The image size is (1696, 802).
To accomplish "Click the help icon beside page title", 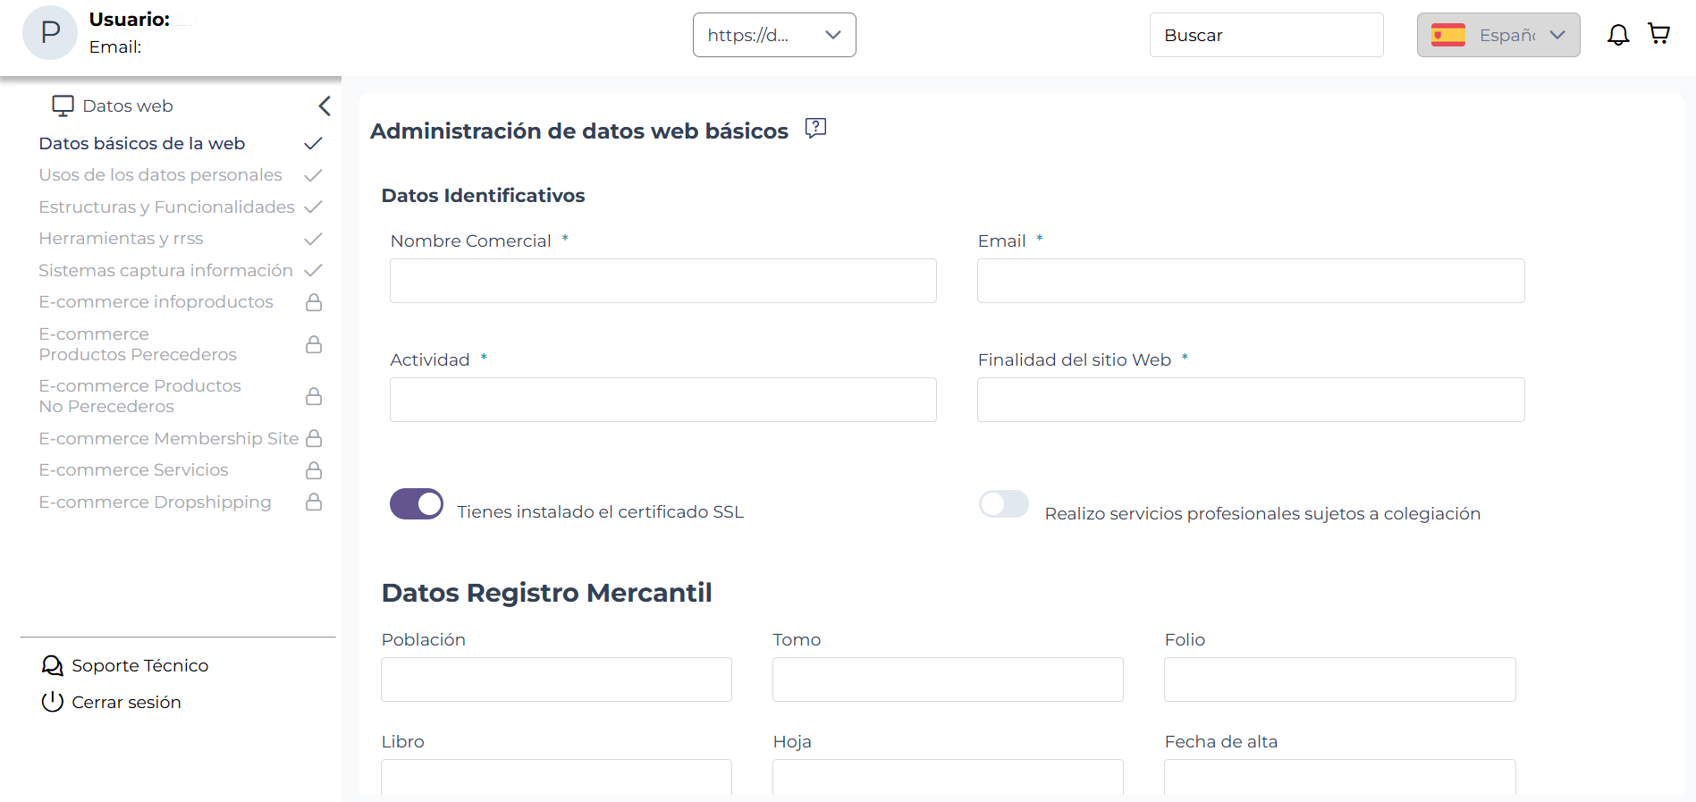I will [x=815, y=129].
